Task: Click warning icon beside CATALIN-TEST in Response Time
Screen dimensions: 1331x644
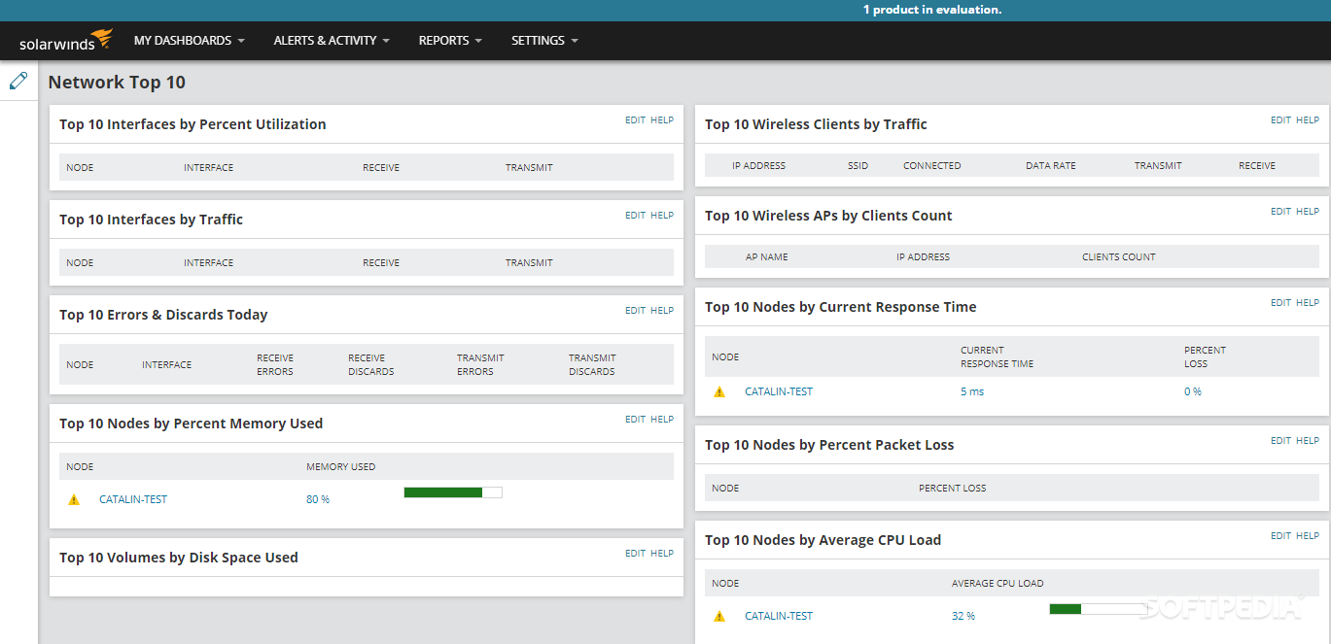Action: 719,391
